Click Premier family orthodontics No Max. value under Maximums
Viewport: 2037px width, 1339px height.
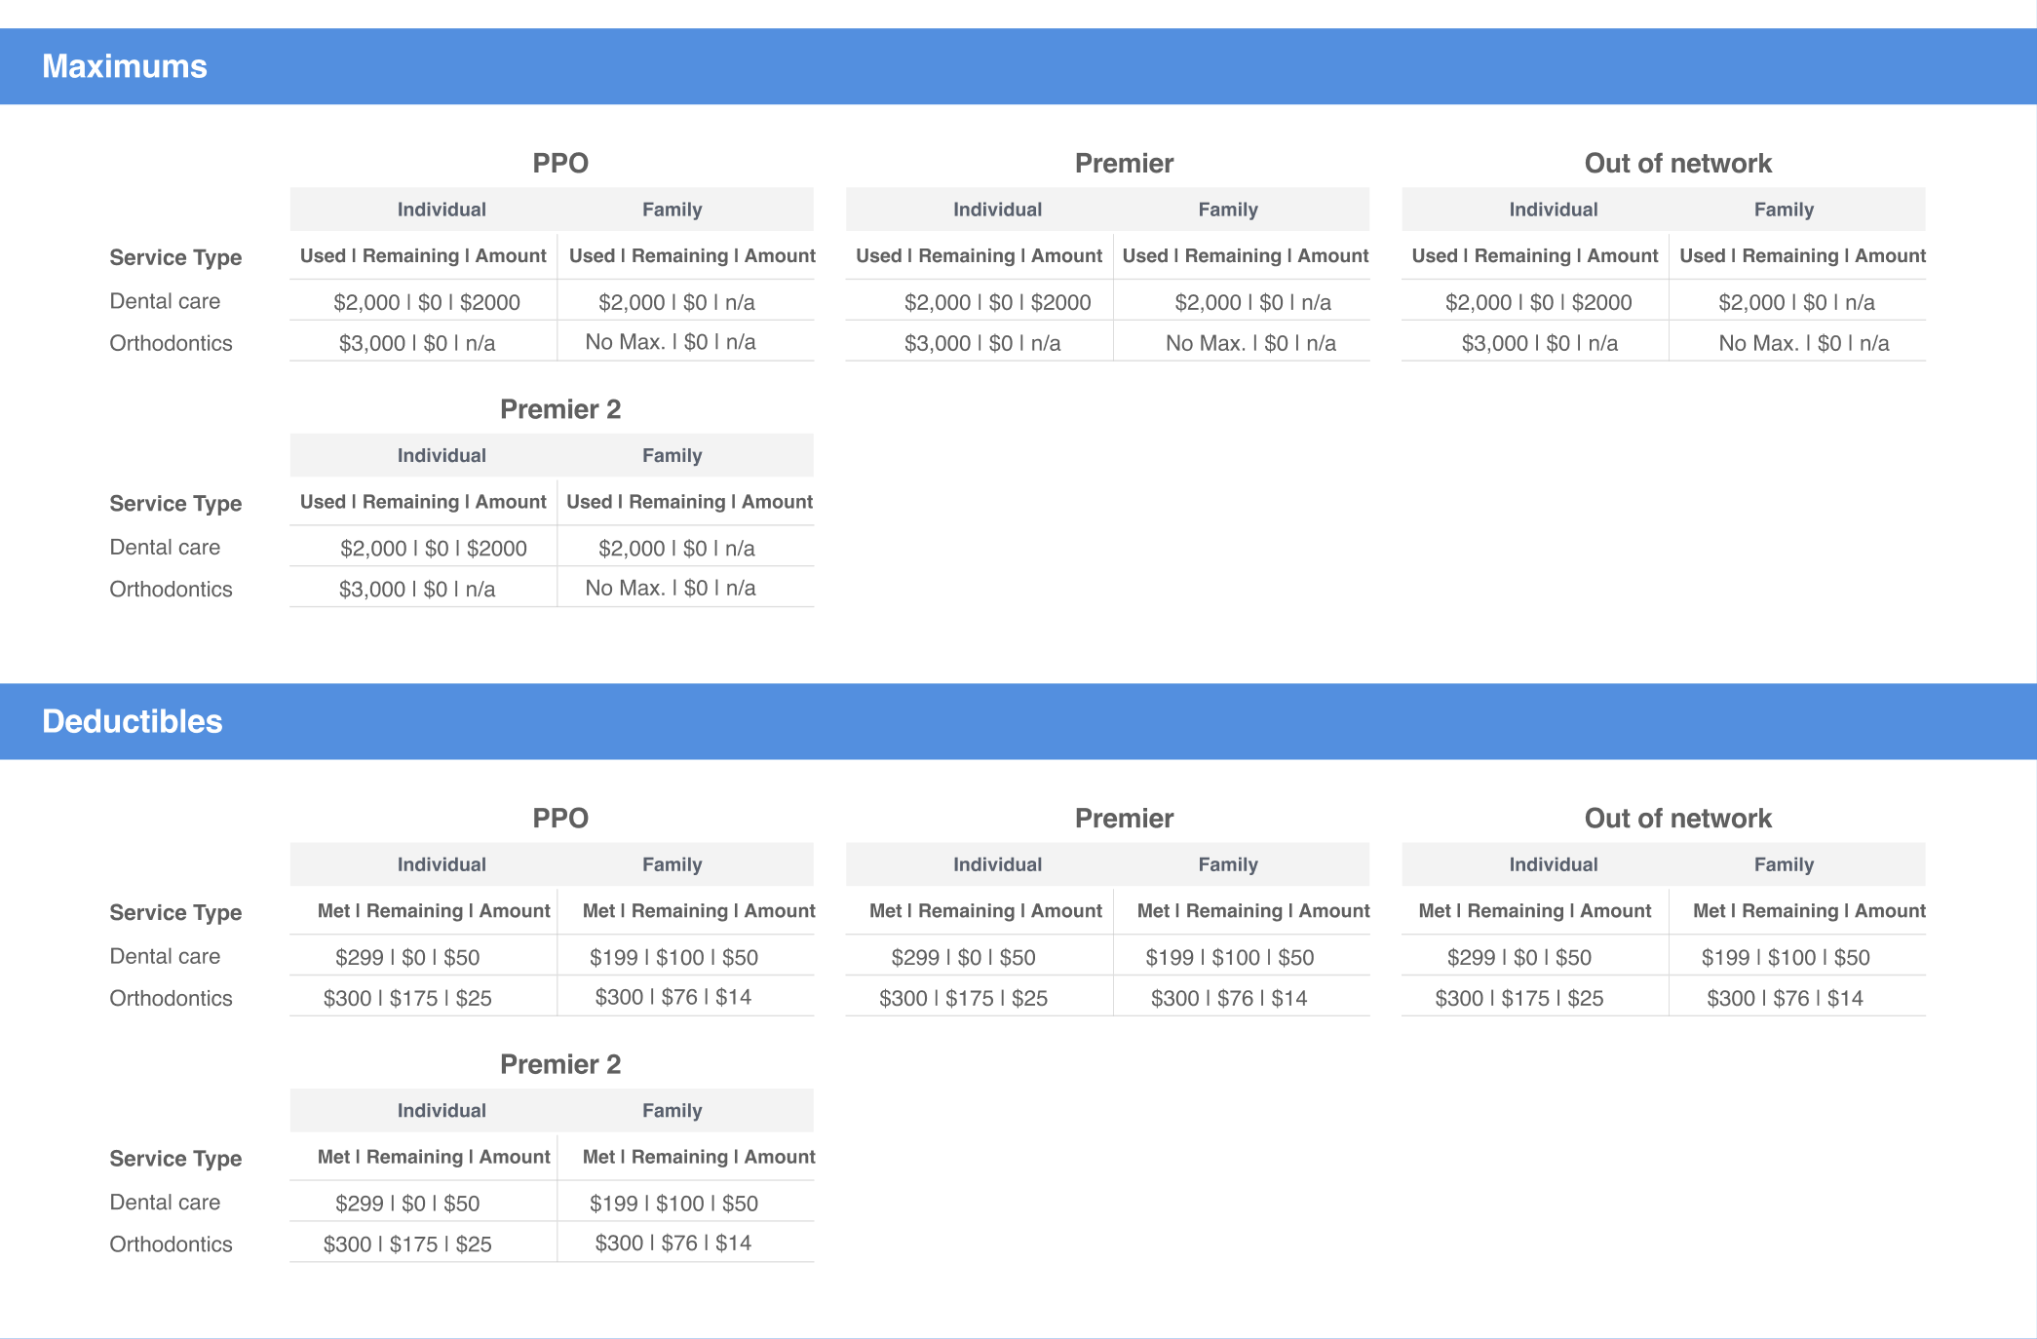1250,343
